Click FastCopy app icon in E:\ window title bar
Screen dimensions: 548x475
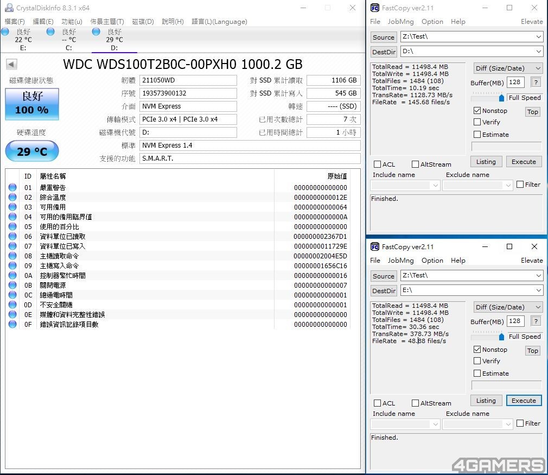(x=375, y=246)
